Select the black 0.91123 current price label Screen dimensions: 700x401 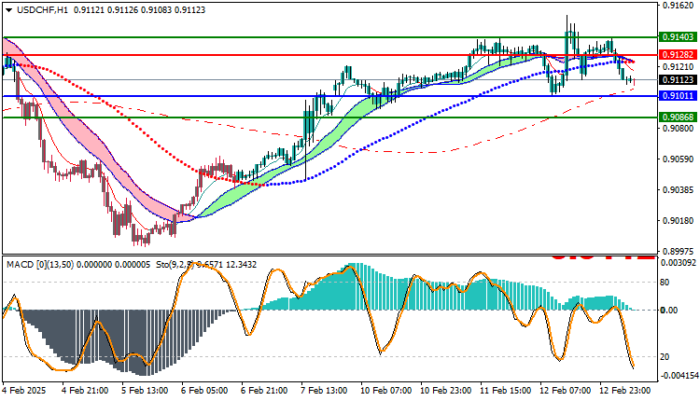coord(679,80)
